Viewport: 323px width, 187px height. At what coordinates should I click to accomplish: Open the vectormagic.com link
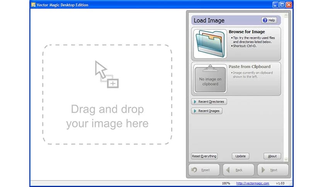[253, 183]
